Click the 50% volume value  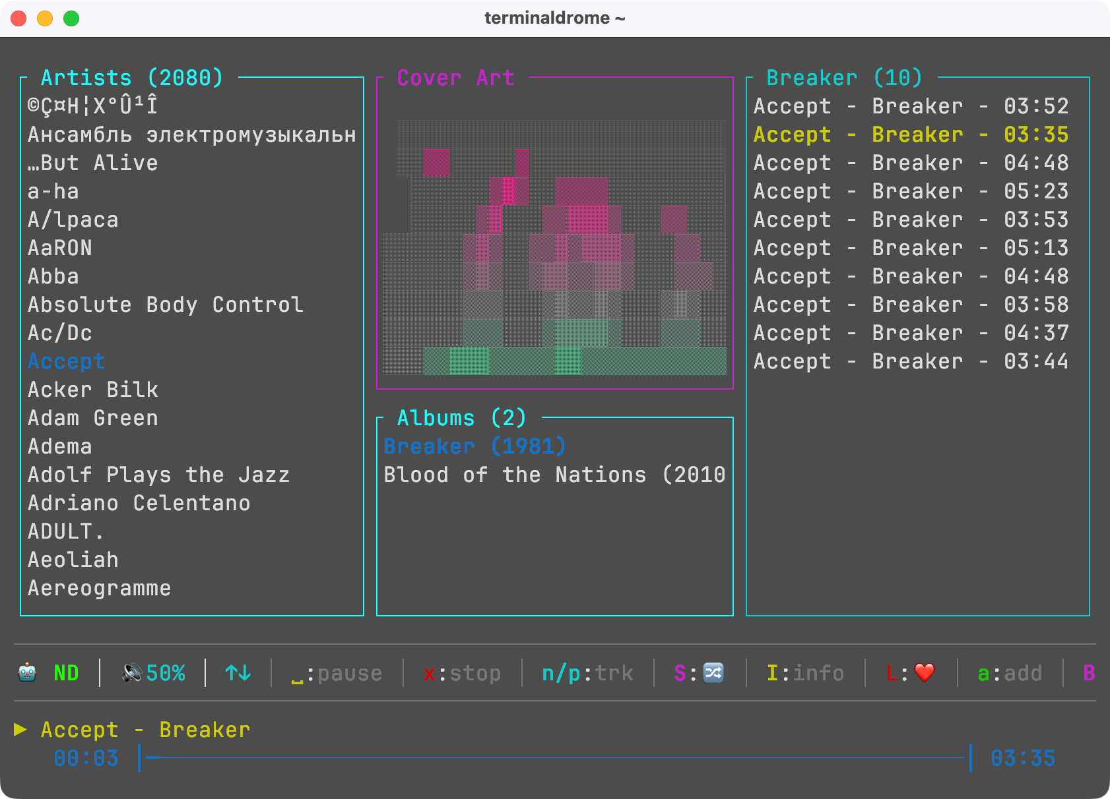click(x=166, y=673)
